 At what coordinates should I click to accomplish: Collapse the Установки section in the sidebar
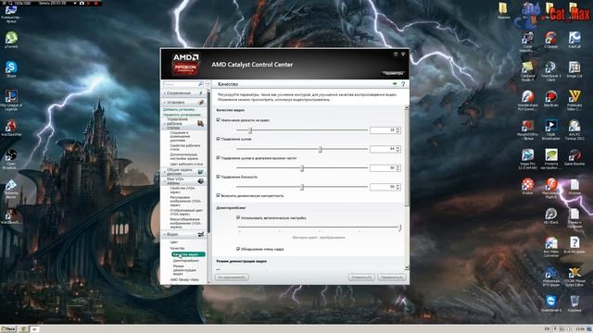tap(165, 103)
